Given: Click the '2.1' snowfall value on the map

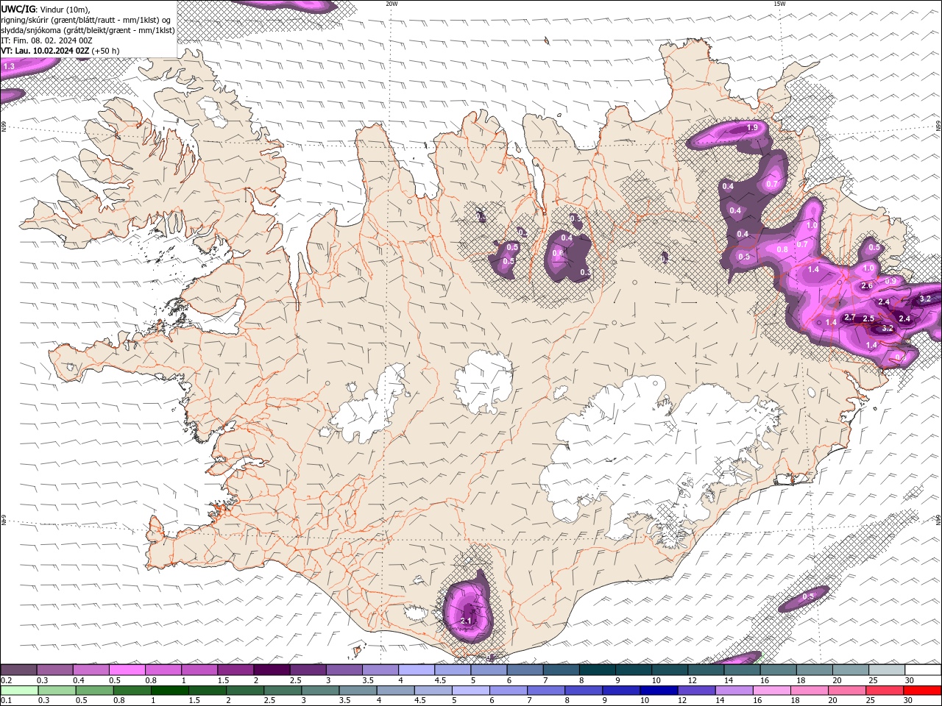Looking at the screenshot, I should tap(465, 621).
